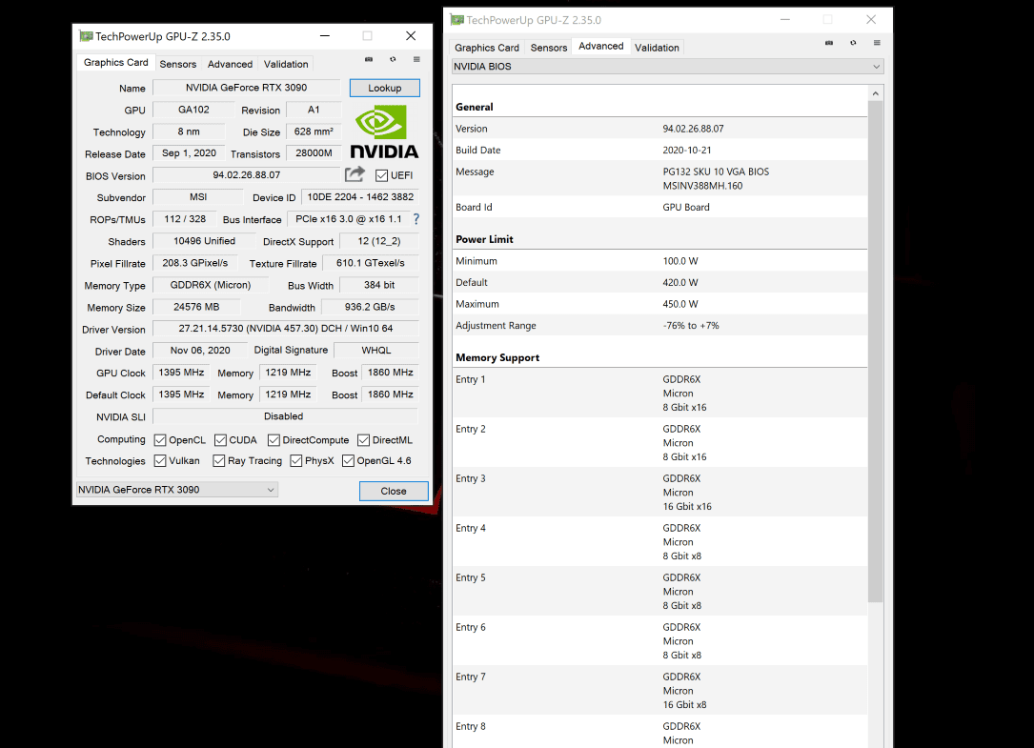The width and height of the screenshot is (1034, 748).
Task: Click the refresh icon in right GPU-Z window
Action: tap(853, 43)
